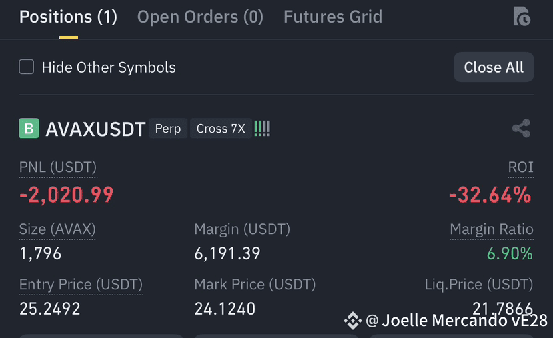Click the Hide Other Symbols text label
The height and width of the screenshot is (338, 553).
[x=109, y=67]
